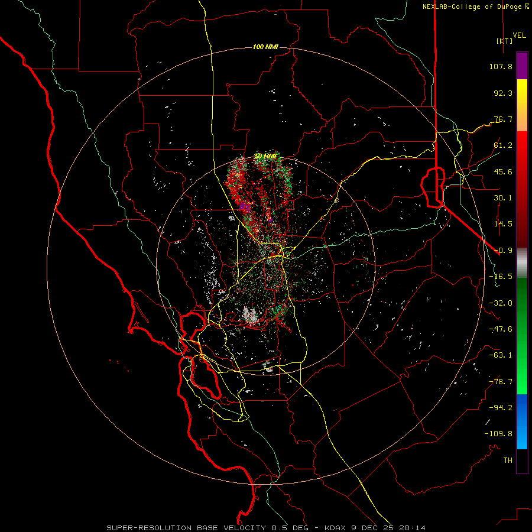Click the VEL legend heading

coord(519,35)
